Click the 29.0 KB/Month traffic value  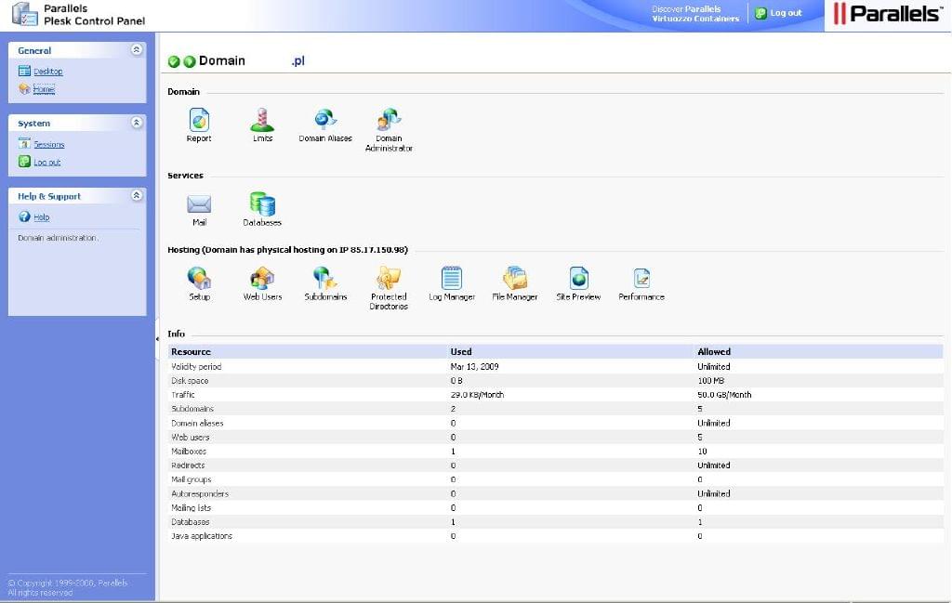(477, 395)
